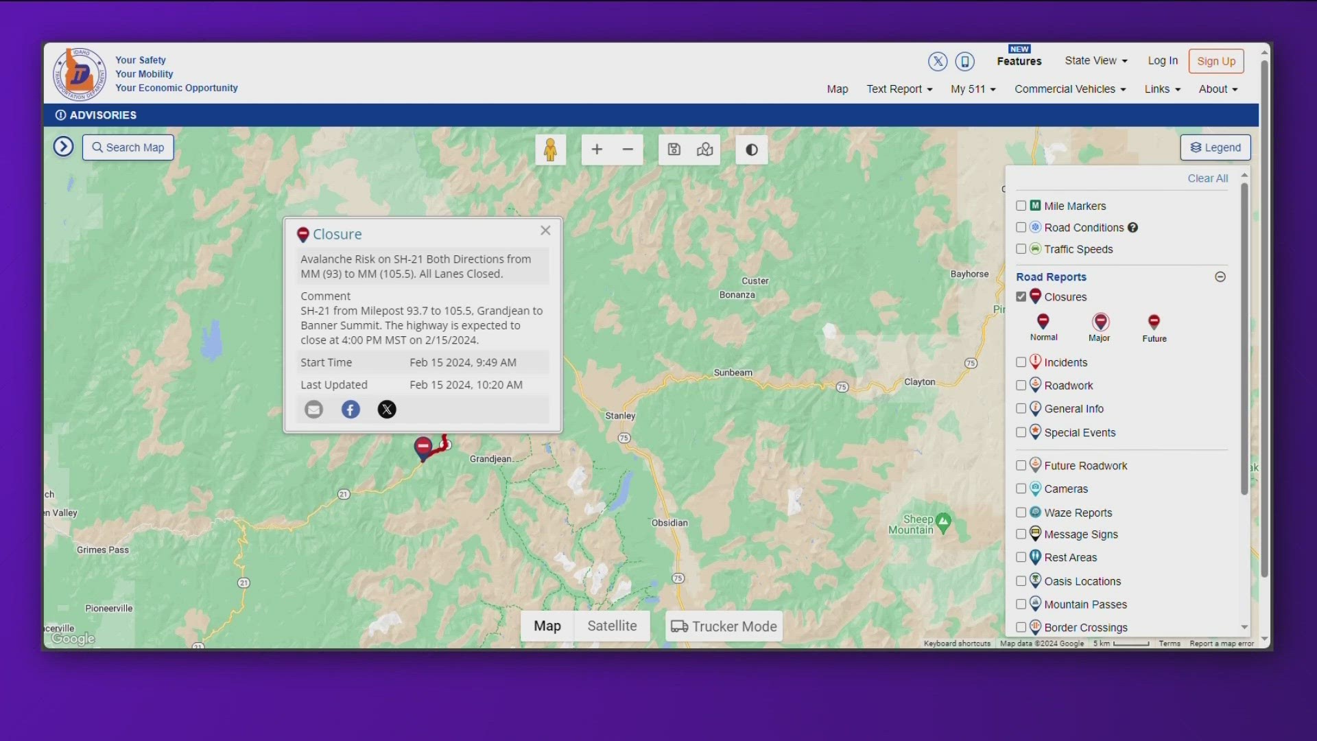Screen dimensions: 1317x741
Task: Click the Street View pegman icon
Action: (550, 150)
